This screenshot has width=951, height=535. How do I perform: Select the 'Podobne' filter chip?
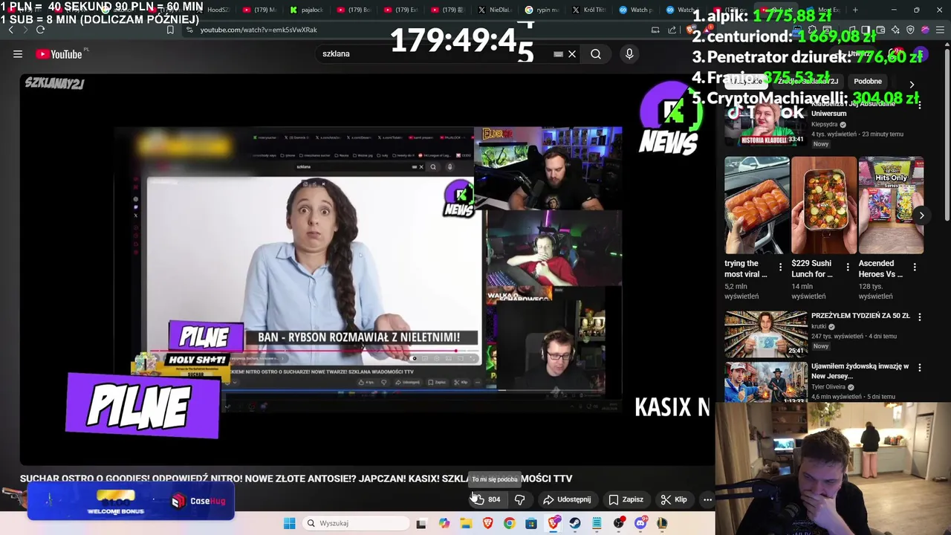(x=868, y=81)
